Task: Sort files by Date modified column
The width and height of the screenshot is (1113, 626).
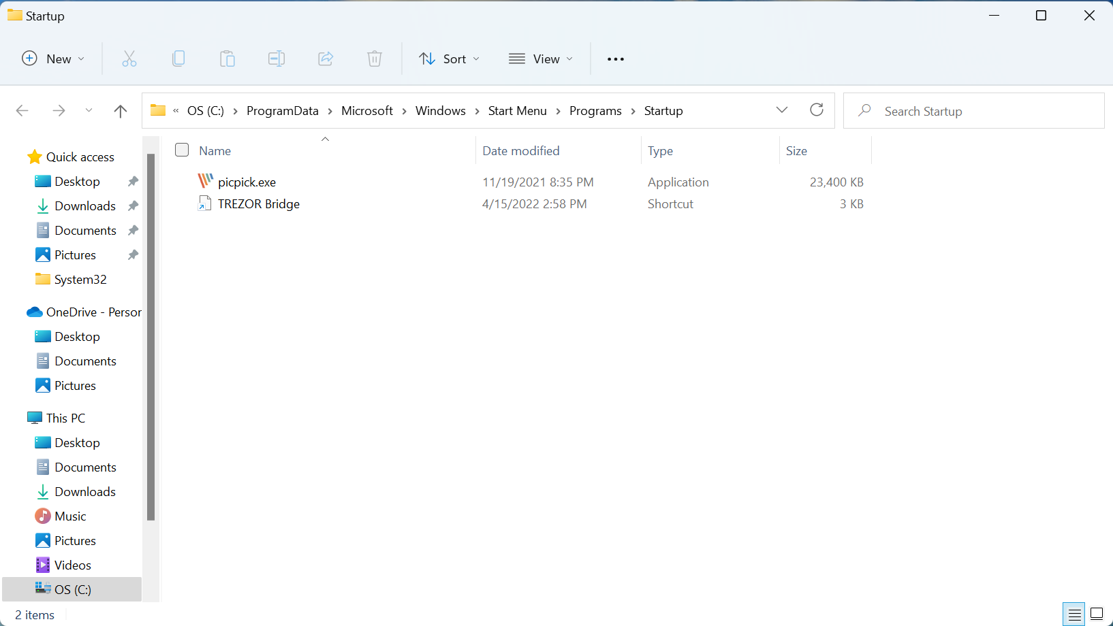Action: pyautogui.click(x=520, y=150)
